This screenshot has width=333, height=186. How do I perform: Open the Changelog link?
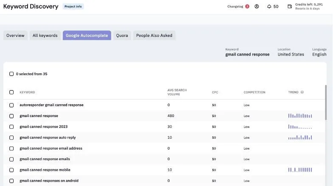pyautogui.click(x=235, y=6)
